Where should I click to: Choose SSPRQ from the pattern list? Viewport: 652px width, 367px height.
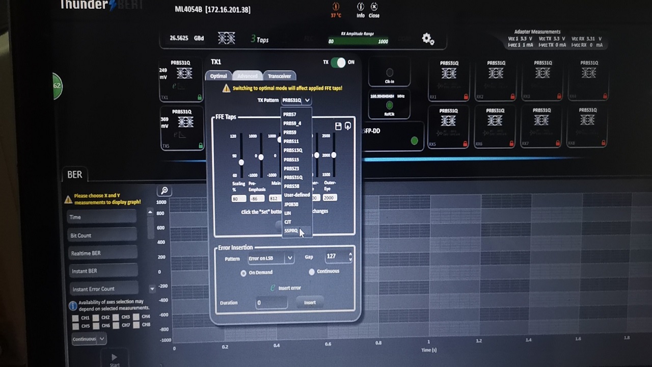(x=291, y=231)
